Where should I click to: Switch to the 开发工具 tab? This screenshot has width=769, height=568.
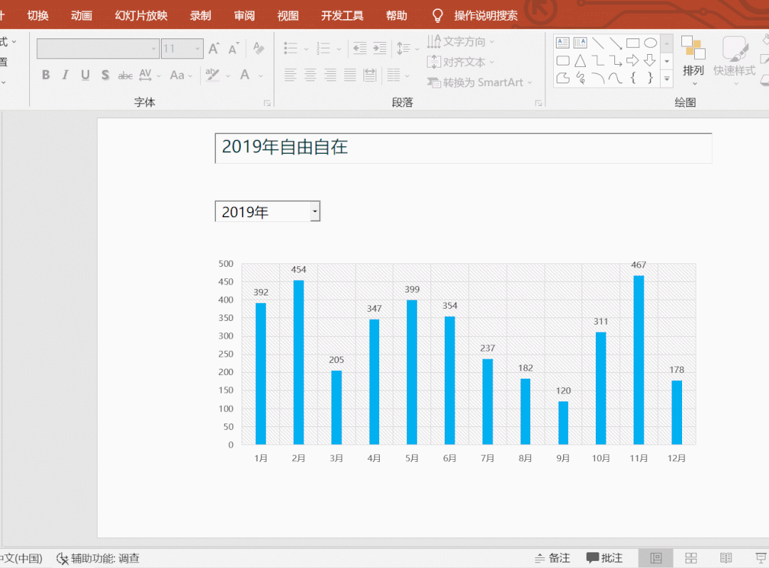tap(342, 16)
